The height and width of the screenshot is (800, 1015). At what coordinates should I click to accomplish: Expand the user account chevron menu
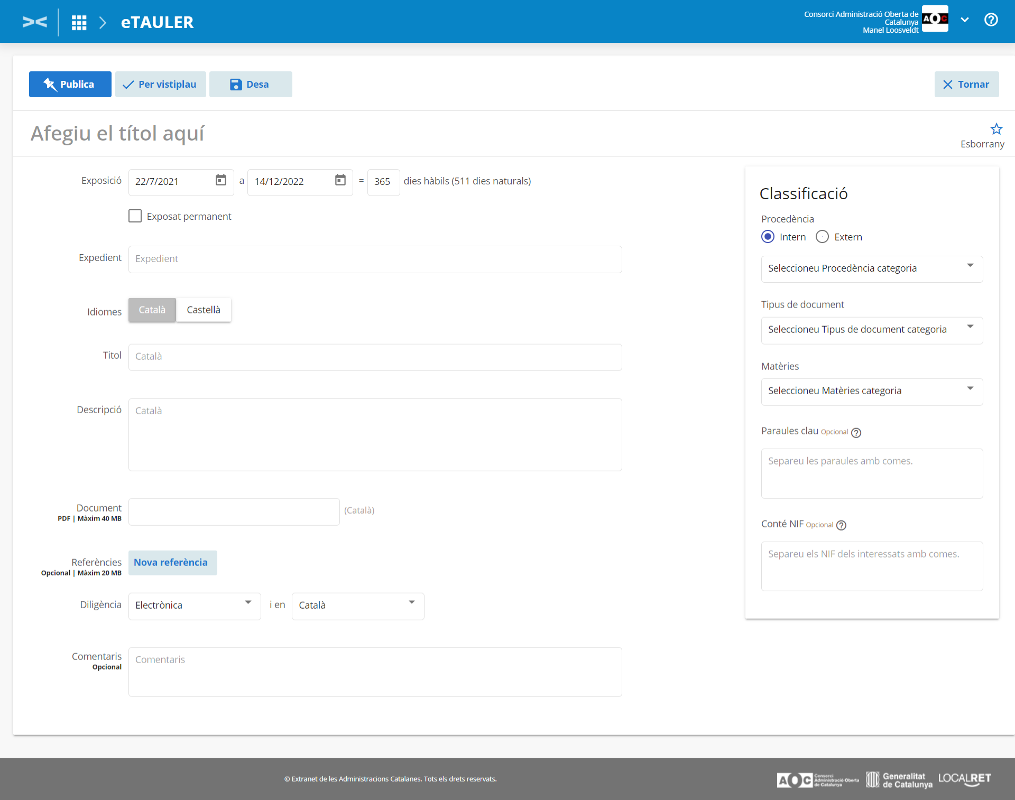pos(965,20)
